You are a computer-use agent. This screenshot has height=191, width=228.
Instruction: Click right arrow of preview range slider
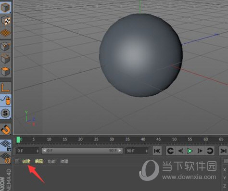click(x=120, y=151)
